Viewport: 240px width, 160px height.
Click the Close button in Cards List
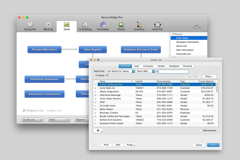199,145
